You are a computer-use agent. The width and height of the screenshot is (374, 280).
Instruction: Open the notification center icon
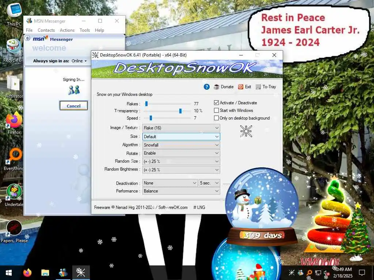click(x=362, y=273)
